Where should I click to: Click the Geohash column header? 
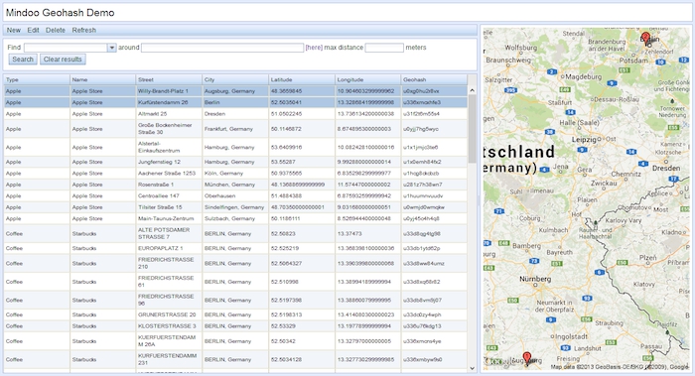click(x=434, y=79)
